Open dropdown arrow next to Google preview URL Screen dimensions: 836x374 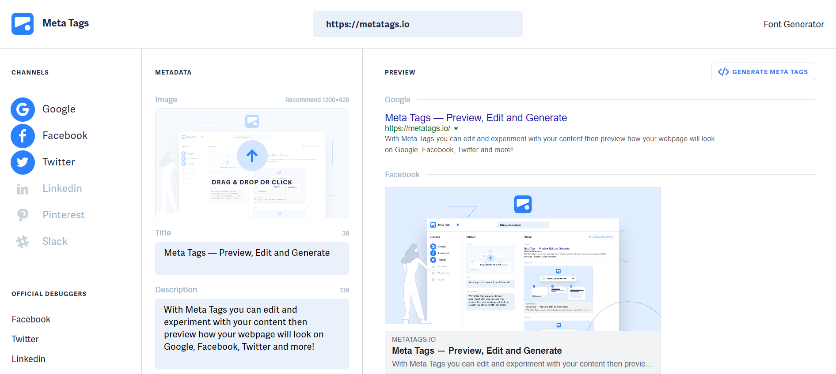point(456,129)
